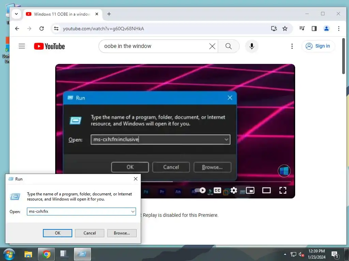Reload the YouTube page
The width and height of the screenshot is (349, 261).
click(x=41, y=29)
